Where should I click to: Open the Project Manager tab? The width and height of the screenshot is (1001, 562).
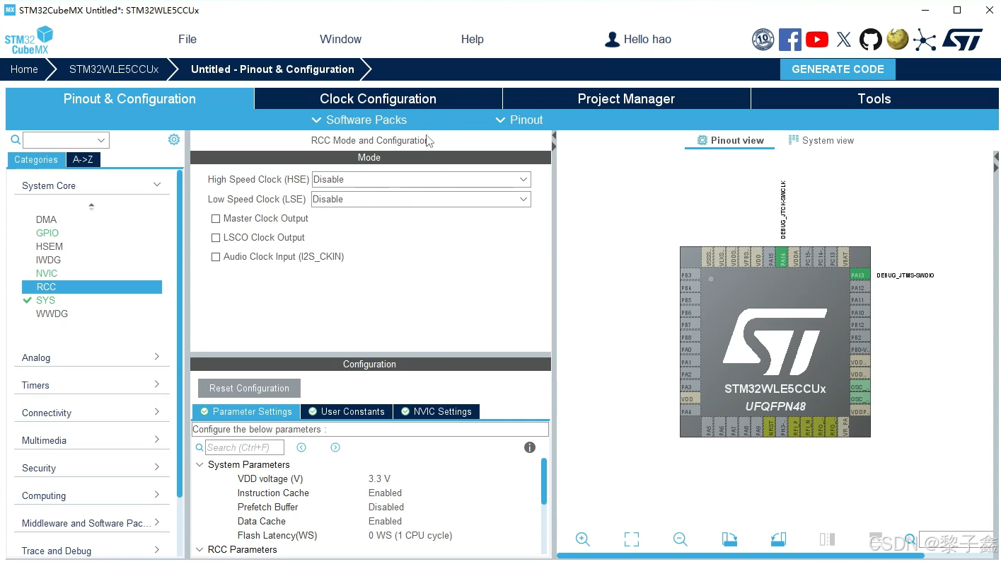point(625,98)
